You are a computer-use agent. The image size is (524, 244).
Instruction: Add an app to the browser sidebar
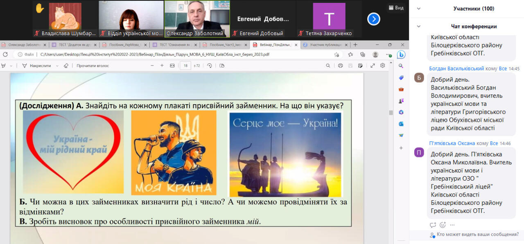tap(401, 148)
